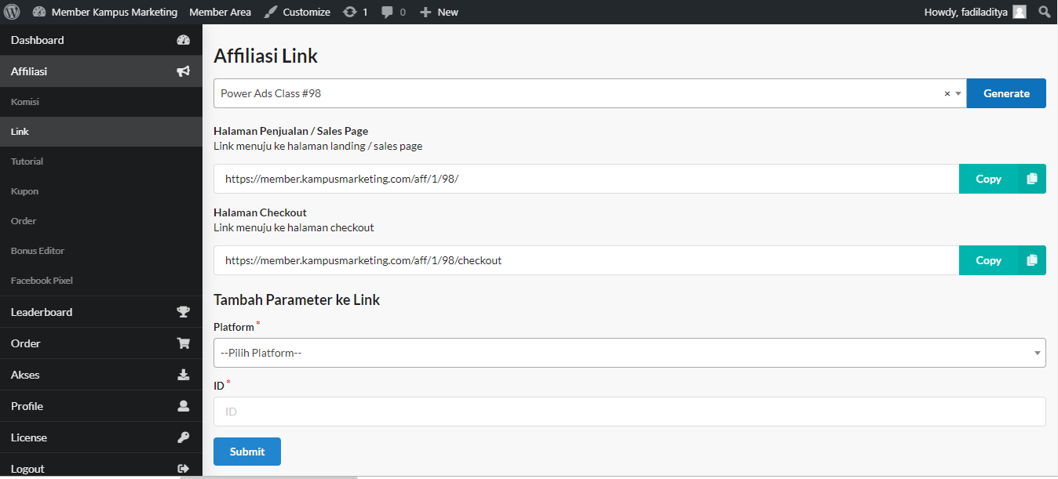The image size is (1058, 479).
Task: Copy the sales page link
Action: (x=988, y=179)
